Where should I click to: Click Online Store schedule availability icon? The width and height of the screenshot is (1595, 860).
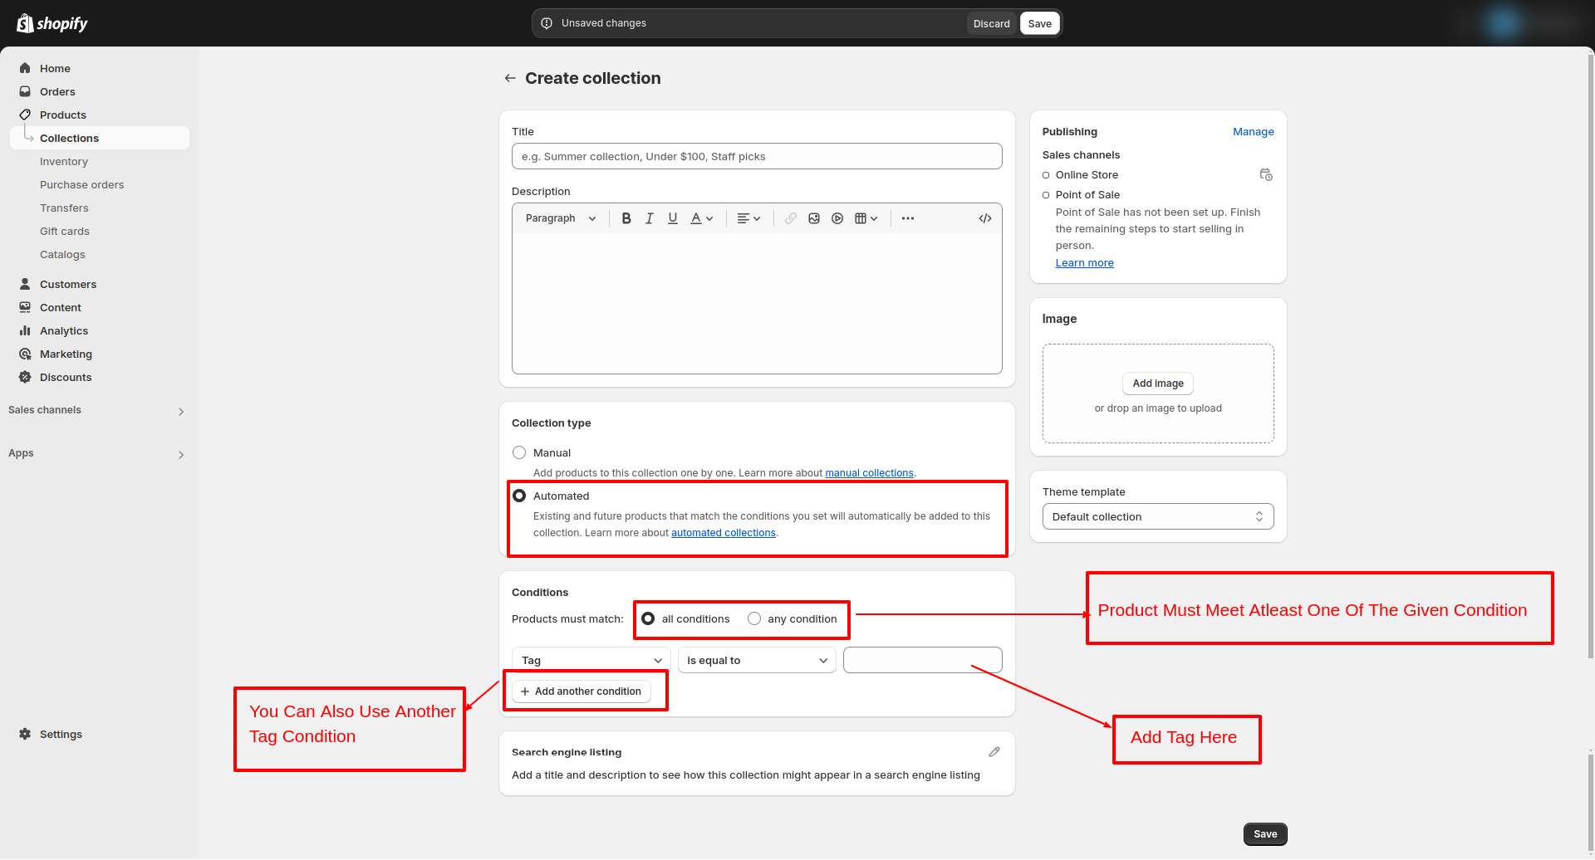1266,174
